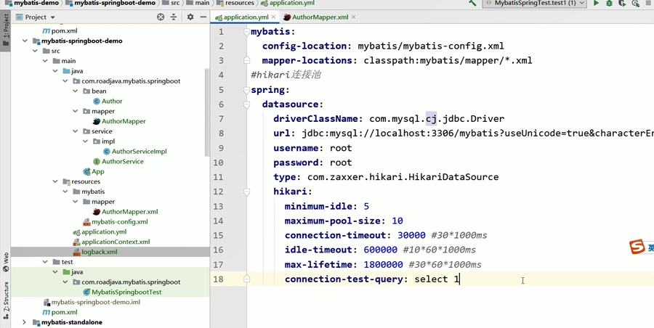Collapse the src folder node
This screenshot has height=328, width=654.
[x=35, y=51]
